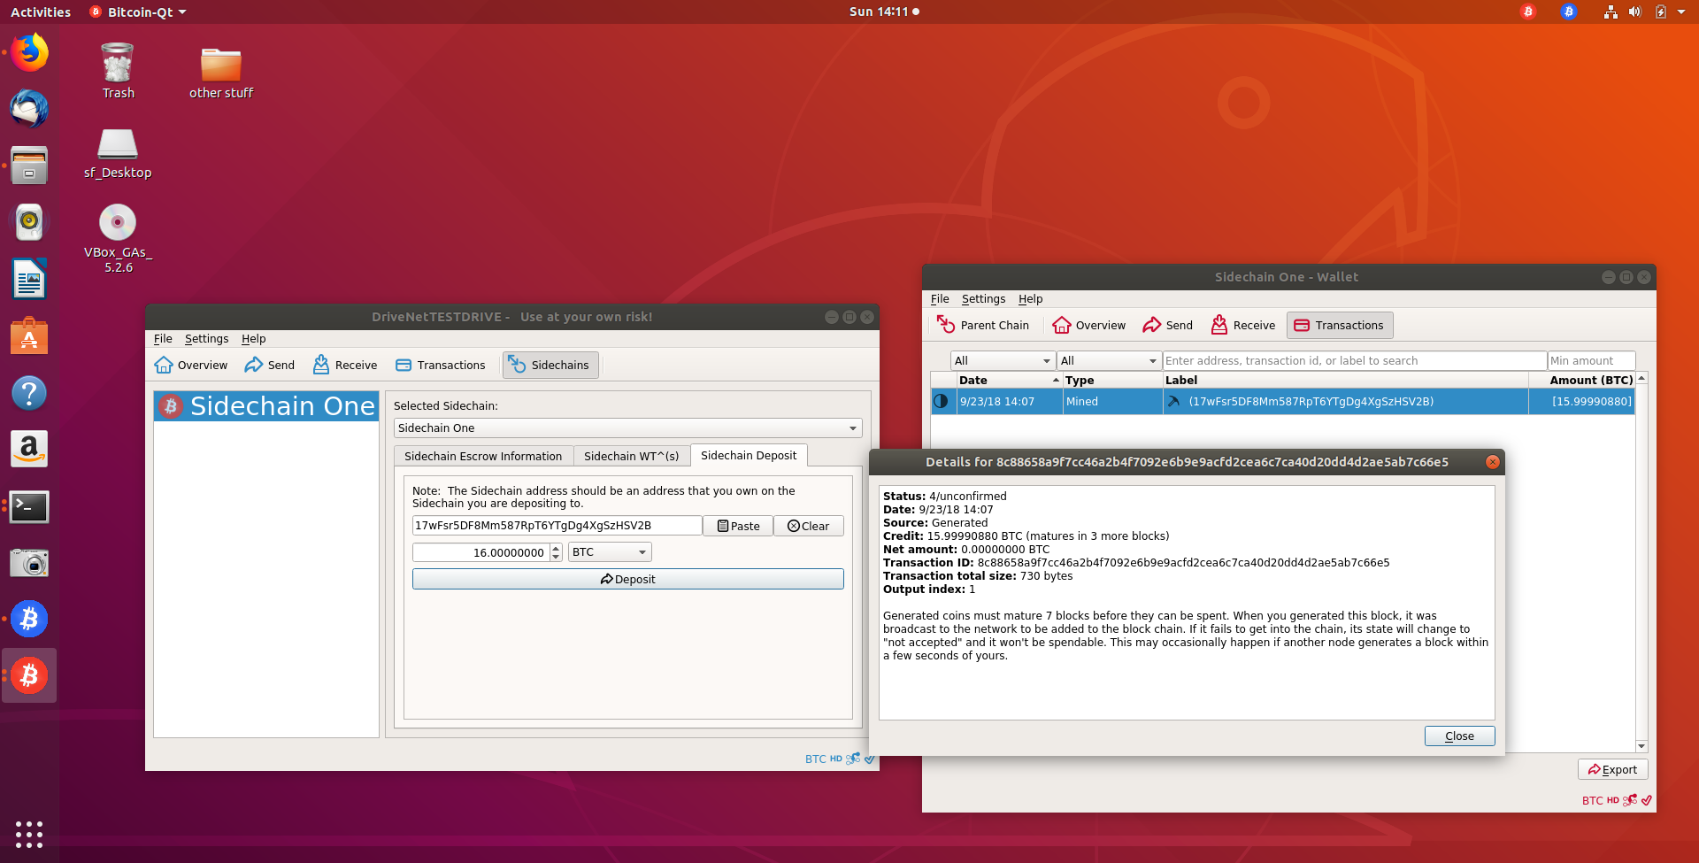Open Transactions in DriveNet toolbar
The image size is (1699, 863).
coord(440,365)
